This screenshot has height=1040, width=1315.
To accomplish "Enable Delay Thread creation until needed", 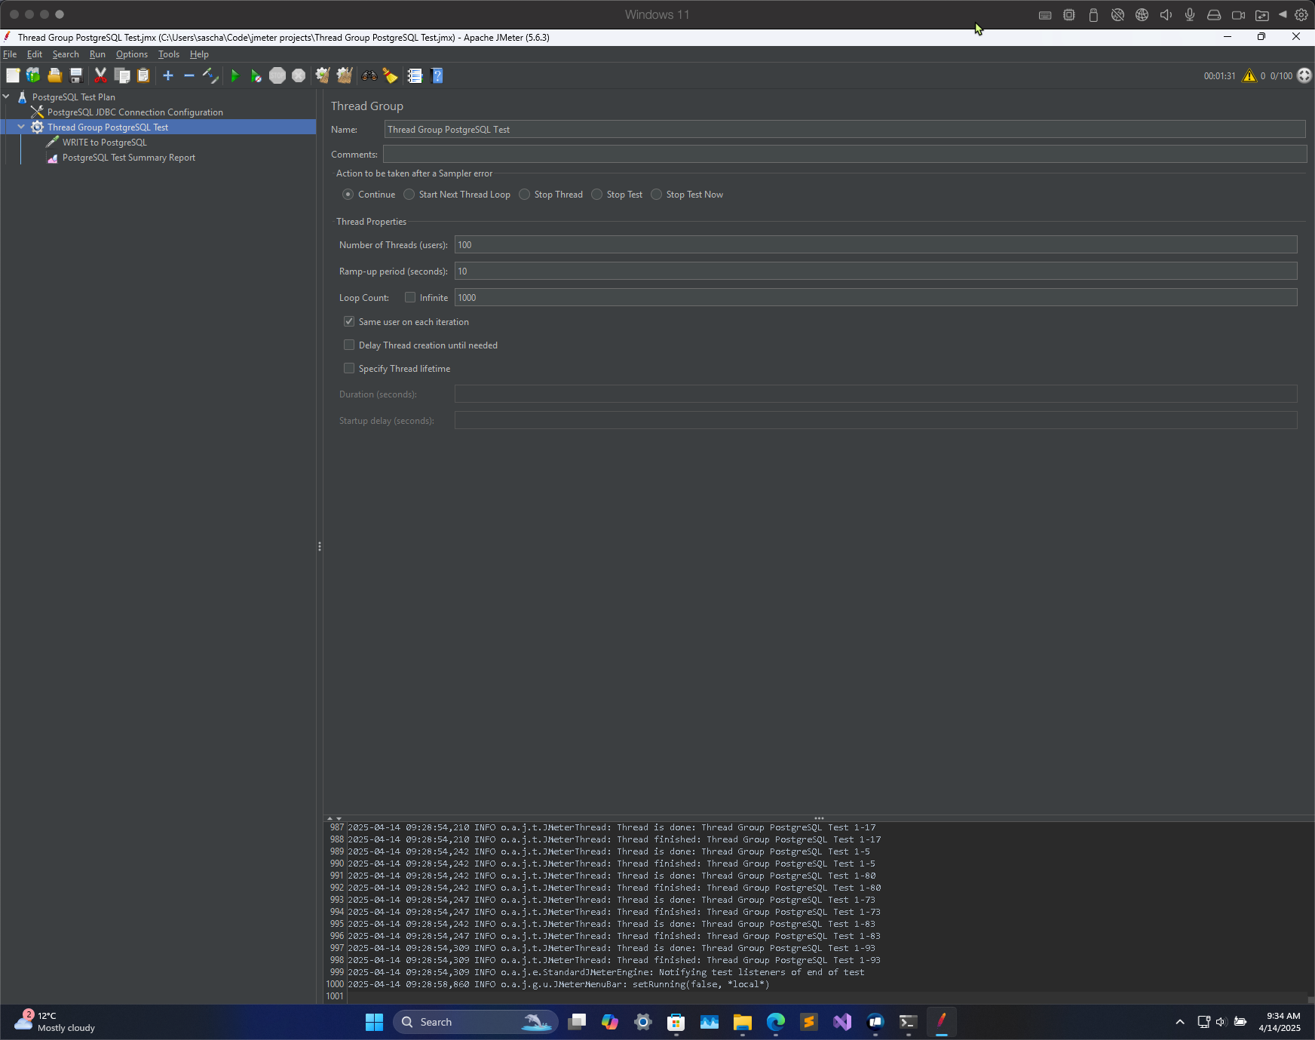I will click(349, 345).
